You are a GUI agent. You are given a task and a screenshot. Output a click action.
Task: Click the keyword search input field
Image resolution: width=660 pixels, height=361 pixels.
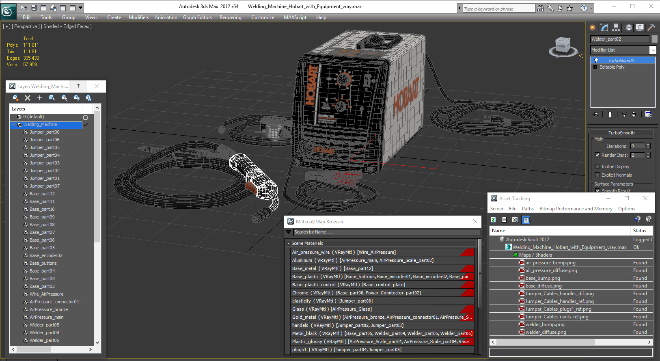click(x=499, y=9)
